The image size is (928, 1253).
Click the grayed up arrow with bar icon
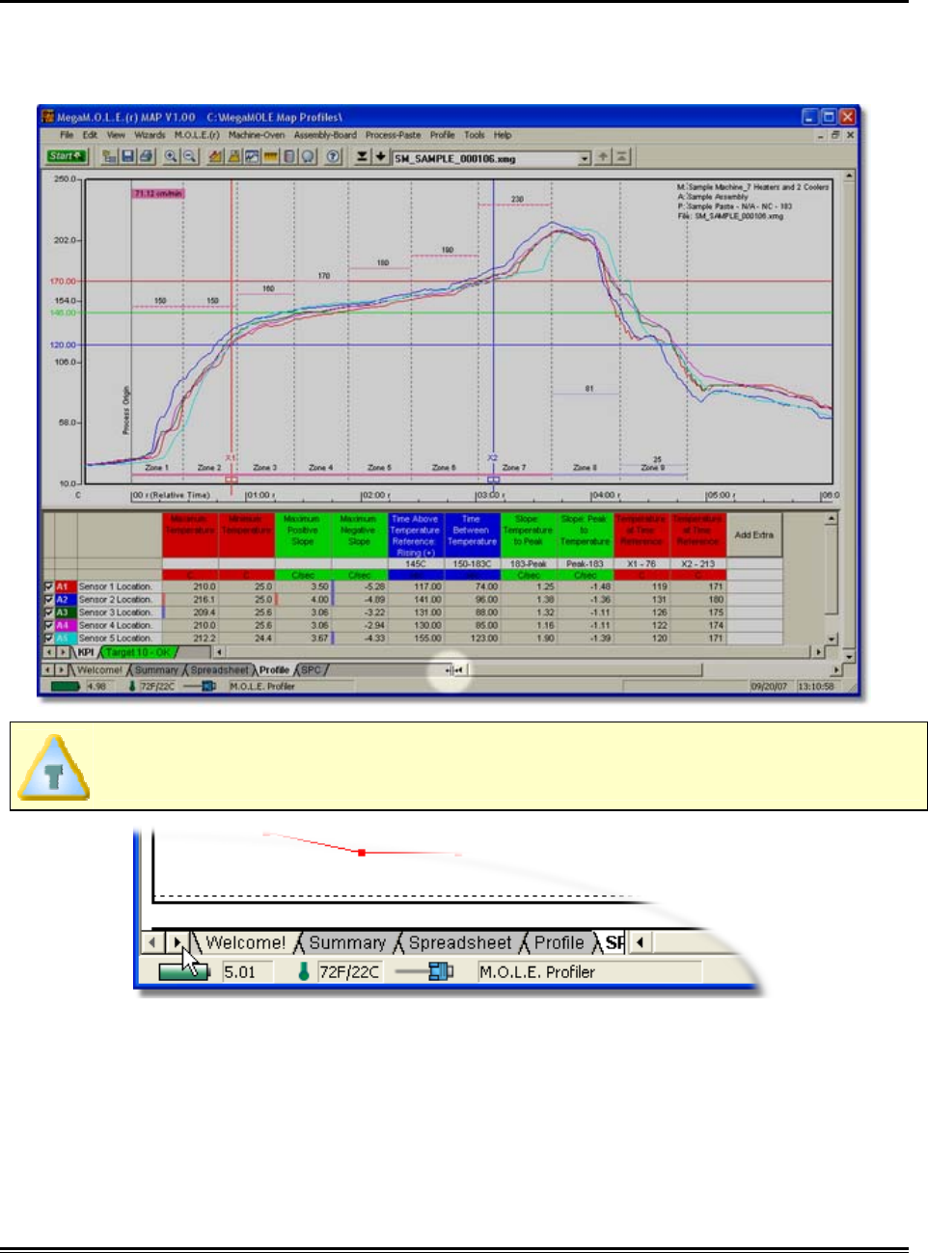(x=622, y=156)
